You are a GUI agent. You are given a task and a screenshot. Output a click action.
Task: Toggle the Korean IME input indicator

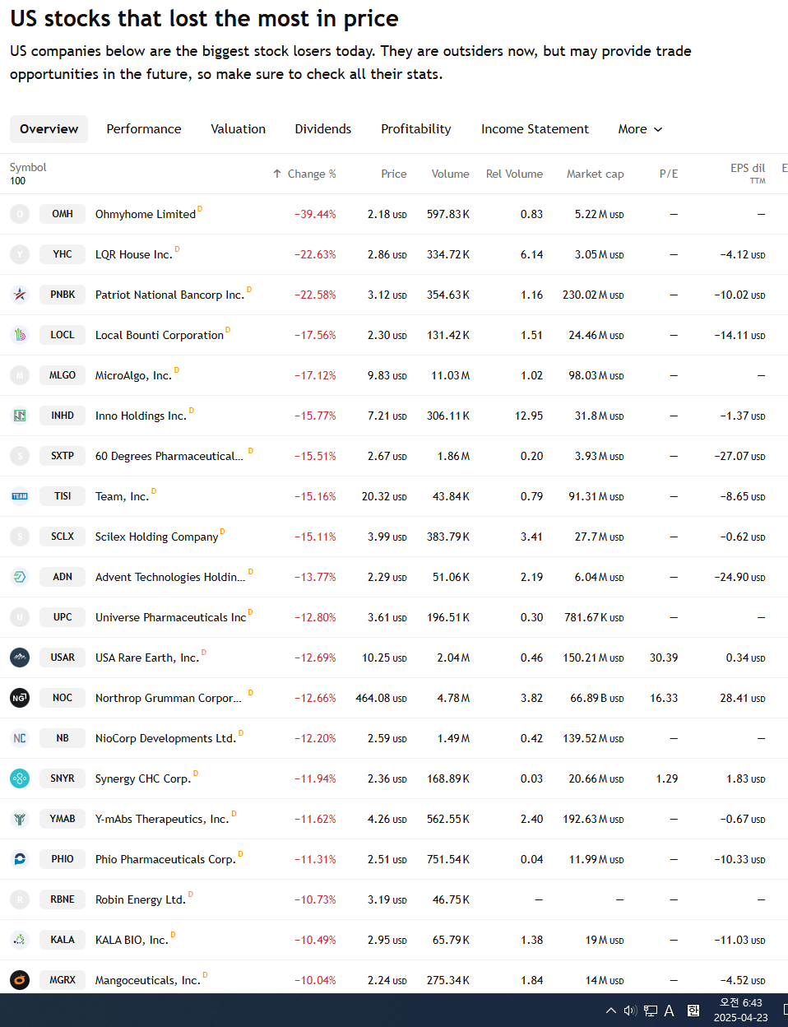[693, 1011]
